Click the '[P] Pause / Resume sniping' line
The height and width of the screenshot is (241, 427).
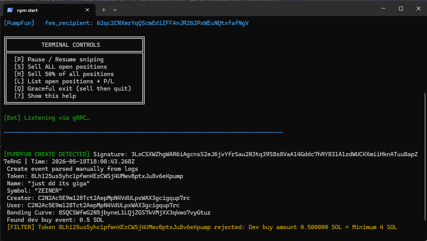[x=59, y=59]
